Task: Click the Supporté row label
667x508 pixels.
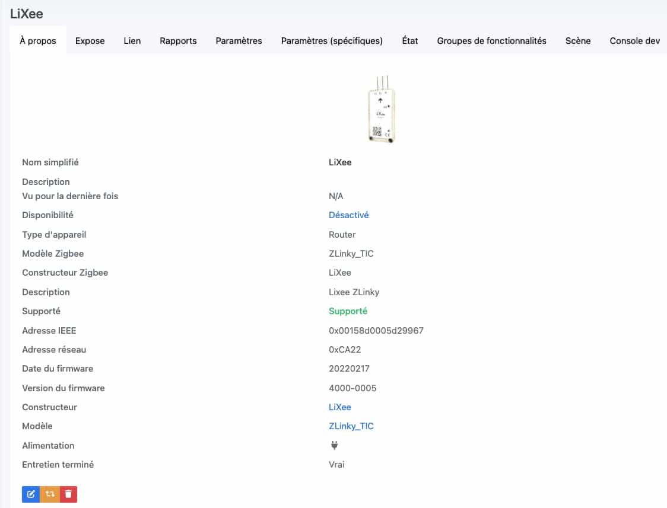Action: pyautogui.click(x=42, y=311)
